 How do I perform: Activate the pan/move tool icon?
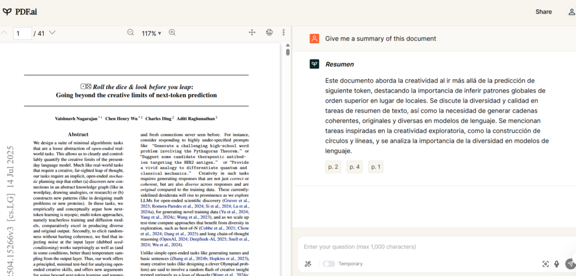pyautogui.click(x=252, y=33)
